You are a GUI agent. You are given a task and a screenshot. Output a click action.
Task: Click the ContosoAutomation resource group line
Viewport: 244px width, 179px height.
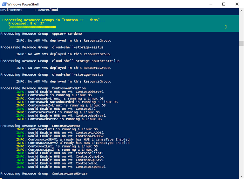pyautogui.click(x=43, y=88)
